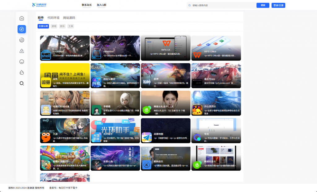317x192 pixels.
Task: Click the 高德地图 paper plane icon
Action: click(147, 137)
